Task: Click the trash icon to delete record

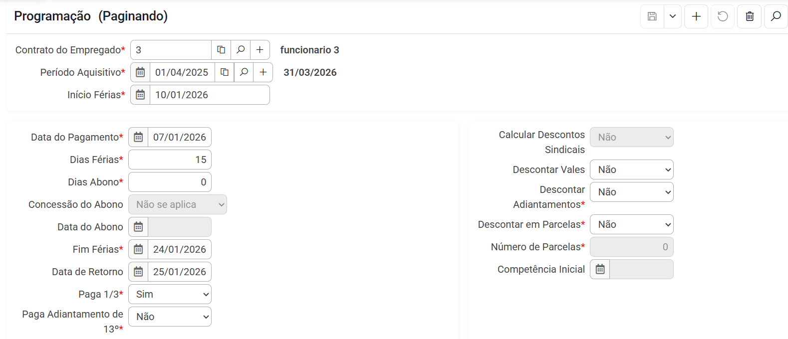Action: (x=749, y=16)
